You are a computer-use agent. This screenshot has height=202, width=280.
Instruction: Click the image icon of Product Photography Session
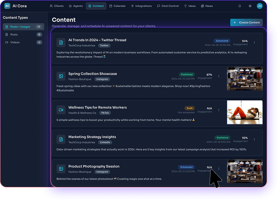click(x=61, y=169)
